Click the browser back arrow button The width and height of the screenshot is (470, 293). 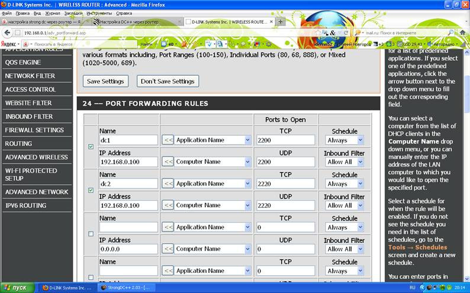coord(7,32)
